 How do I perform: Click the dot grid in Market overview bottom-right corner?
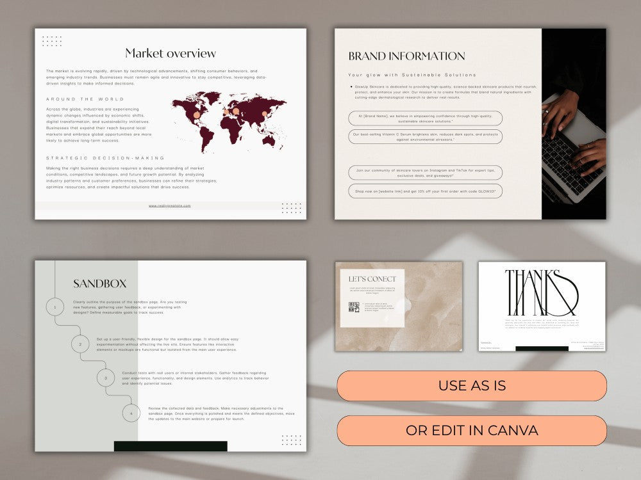290,208
